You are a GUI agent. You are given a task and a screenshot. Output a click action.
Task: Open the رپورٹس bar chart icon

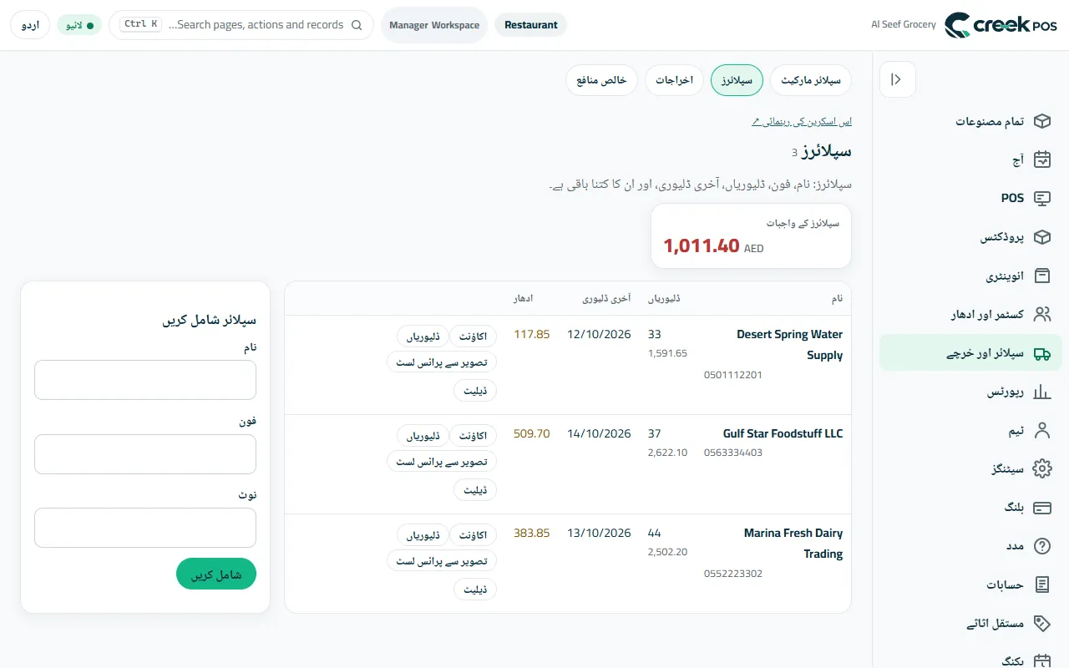tap(1041, 392)
